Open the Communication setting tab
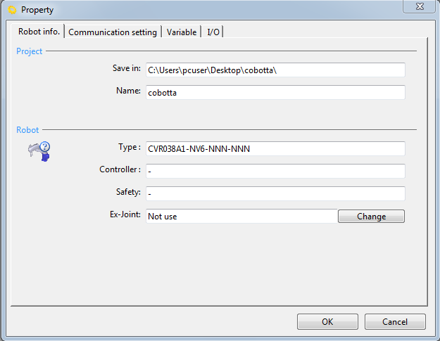Image resolution: width=440 pixels, height=341 pixels. (113, 32)
